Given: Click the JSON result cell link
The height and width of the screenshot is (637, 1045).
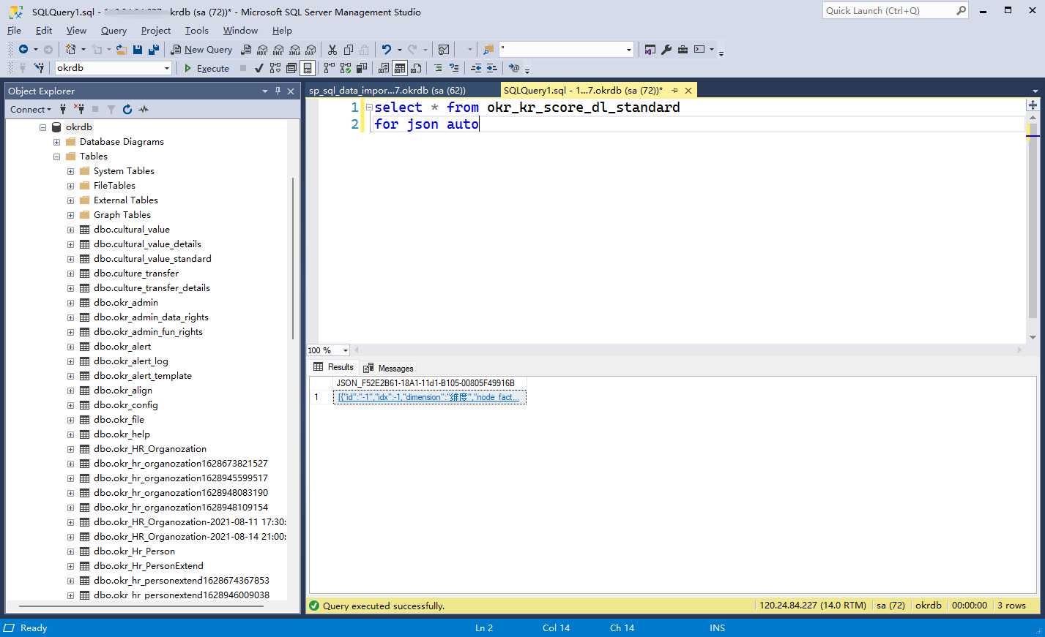Looking at the screenshot, I should coord(429,396).
